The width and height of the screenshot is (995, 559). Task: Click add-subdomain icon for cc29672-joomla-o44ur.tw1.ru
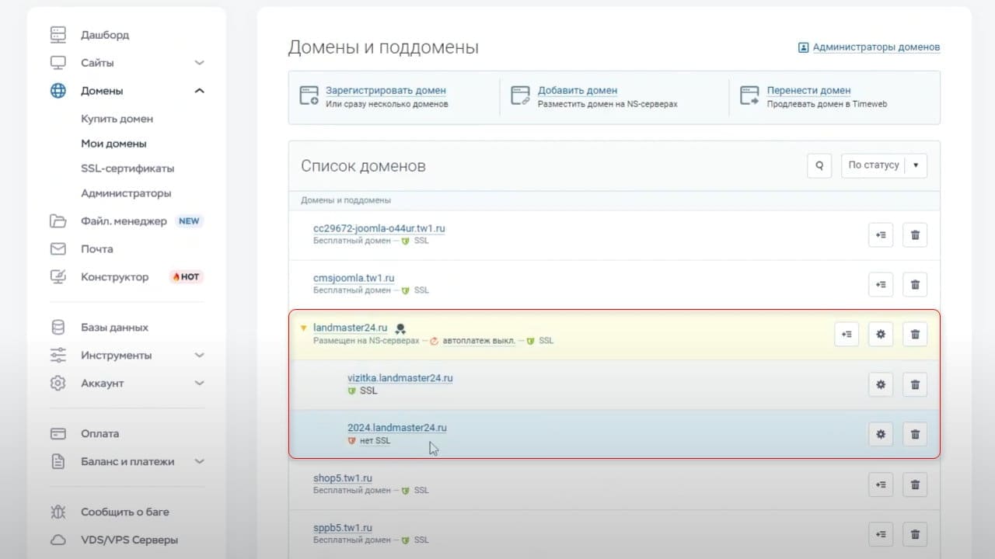881,235
